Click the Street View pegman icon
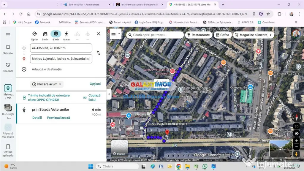Image resolution: width=304 pixels, height=171 pixels. click(296, 154)
